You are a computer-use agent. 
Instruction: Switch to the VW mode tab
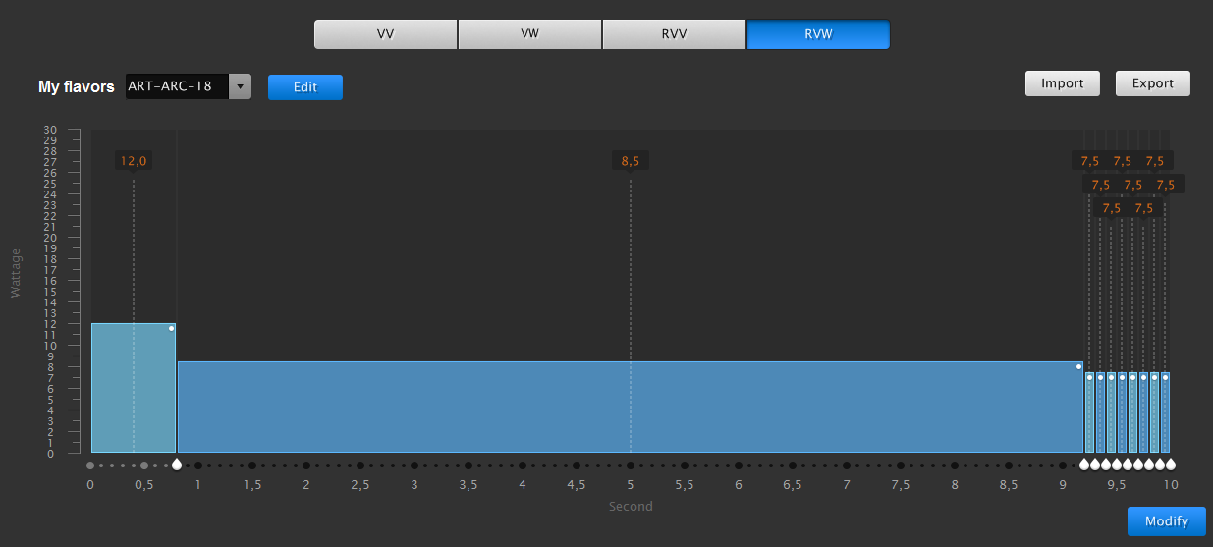pyautogui.click(x=529, y=33)
